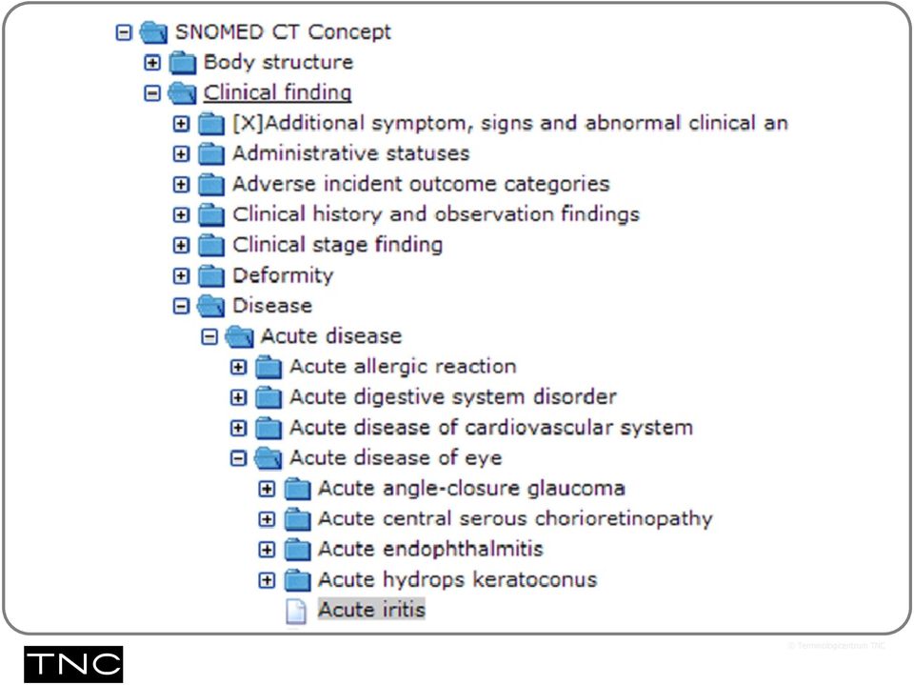
Task: Click the Acute endophthalmitis folder icon
Action: point(297,549)
